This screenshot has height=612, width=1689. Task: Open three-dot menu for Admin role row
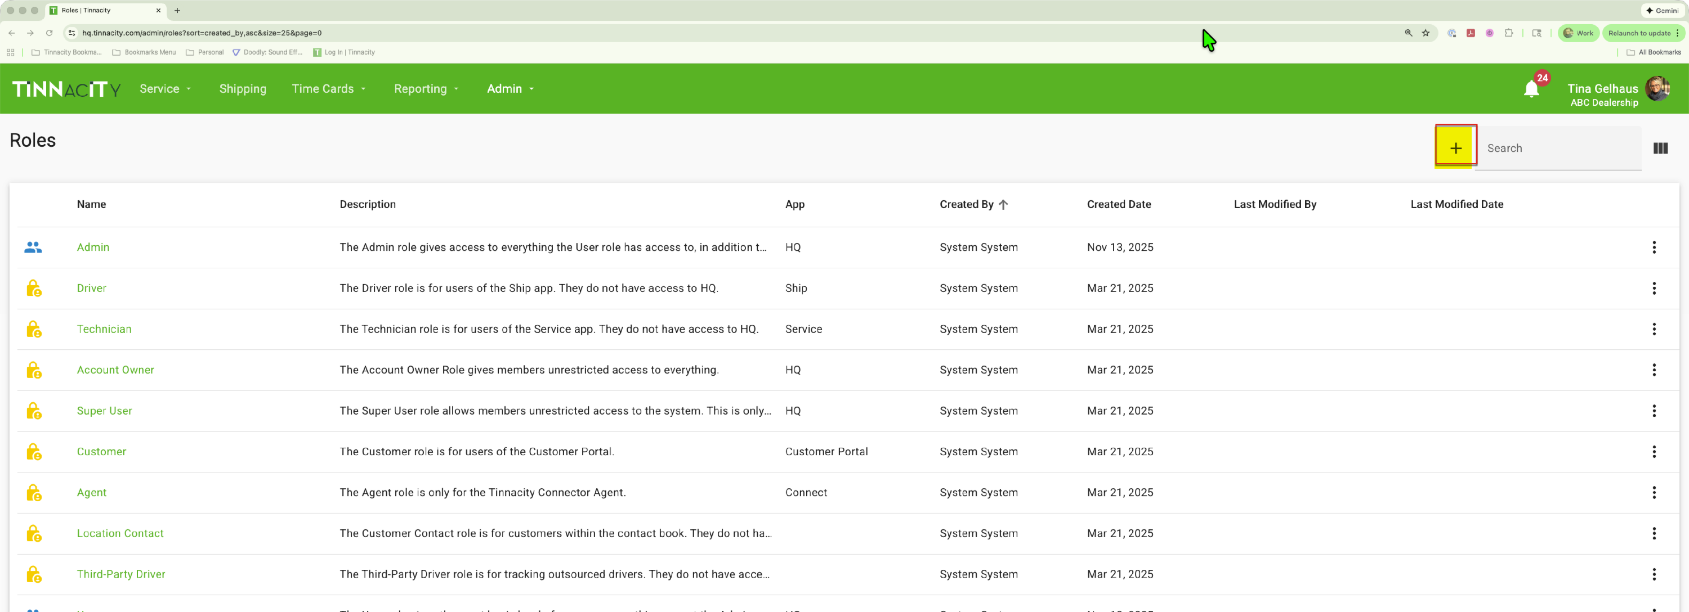[x=1654, y=247]
